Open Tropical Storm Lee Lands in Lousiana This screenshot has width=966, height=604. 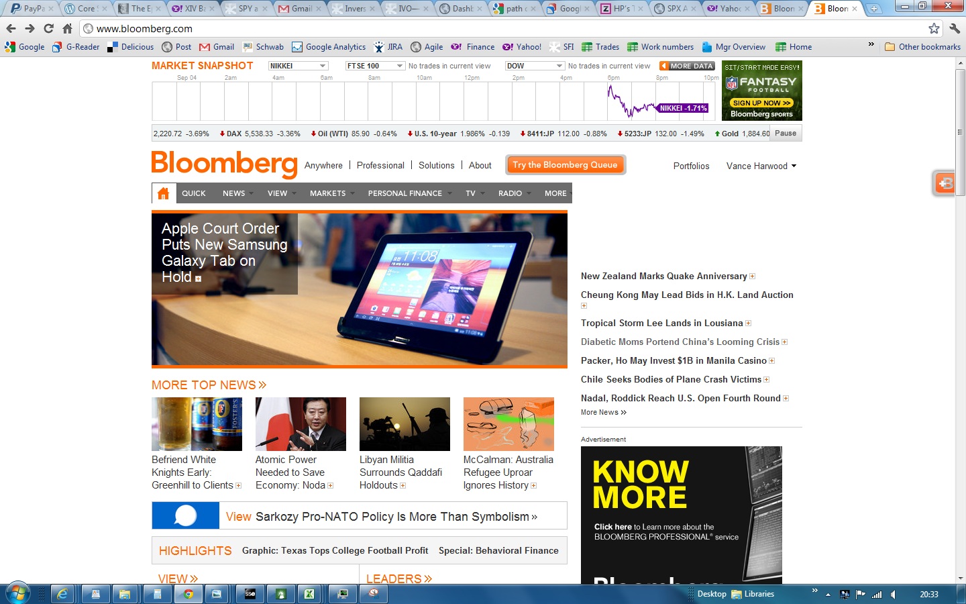click(662, 323)
